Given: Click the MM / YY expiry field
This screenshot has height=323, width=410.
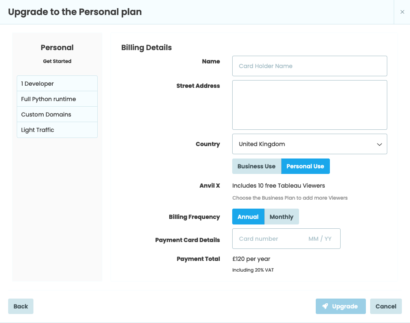Looking at the screenshot, I should click(320, 239).
